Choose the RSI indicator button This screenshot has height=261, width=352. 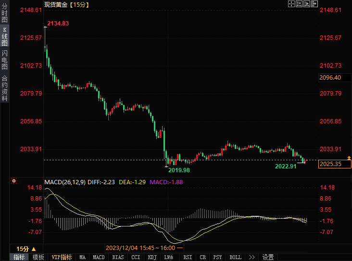tap(187, 257)
